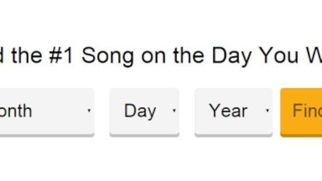Click the word 'Song' in the heading
The height and width of the screenshot is (181, 322).
click(108, 56)
